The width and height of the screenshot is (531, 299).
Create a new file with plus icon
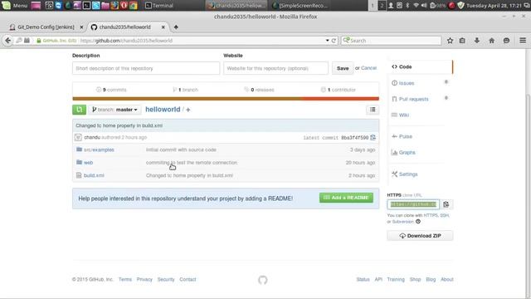point(188,110)
